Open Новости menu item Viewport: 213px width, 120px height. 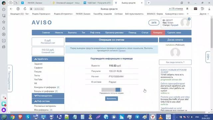tap(59, 33)
